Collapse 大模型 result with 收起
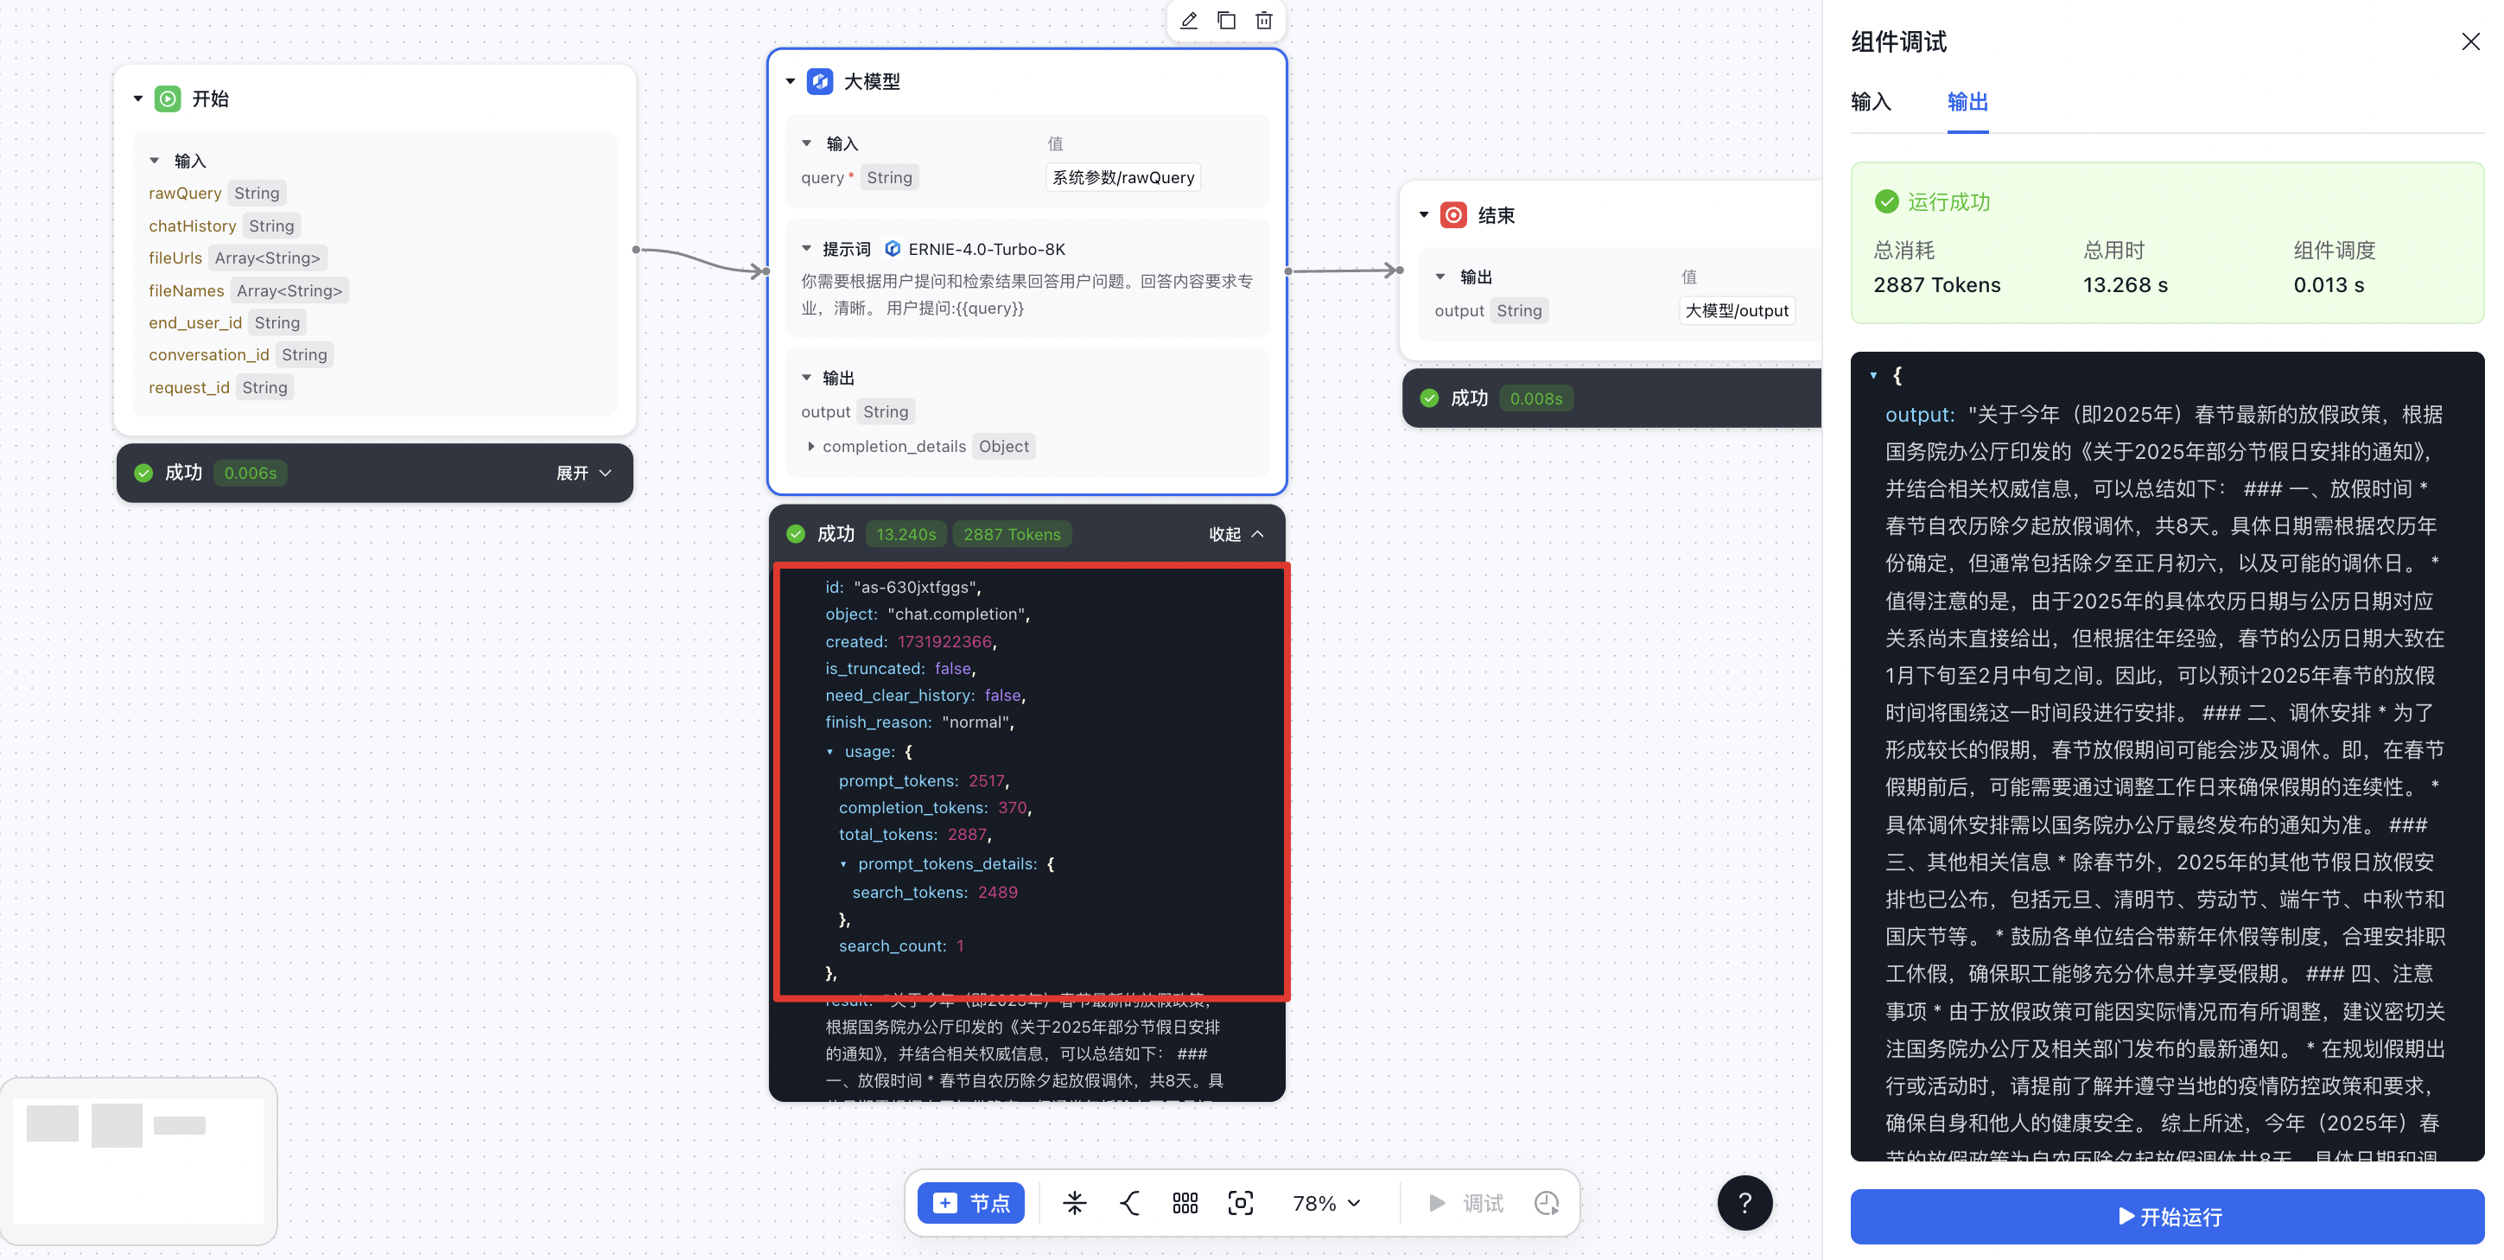The width and height of the screenshot is (2504, 1260). tap(1236, 534)
